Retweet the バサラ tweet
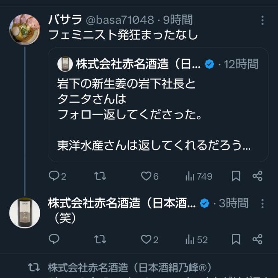Viewport: 278px width, 278px height. 100,176
